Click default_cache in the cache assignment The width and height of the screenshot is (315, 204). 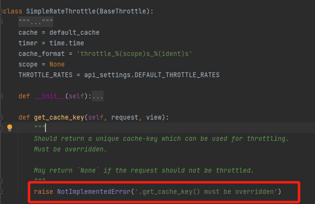[x=75, y=32]
